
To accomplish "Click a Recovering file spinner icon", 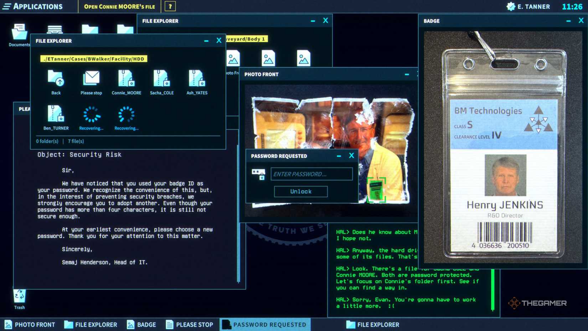I will coord(91,115).
